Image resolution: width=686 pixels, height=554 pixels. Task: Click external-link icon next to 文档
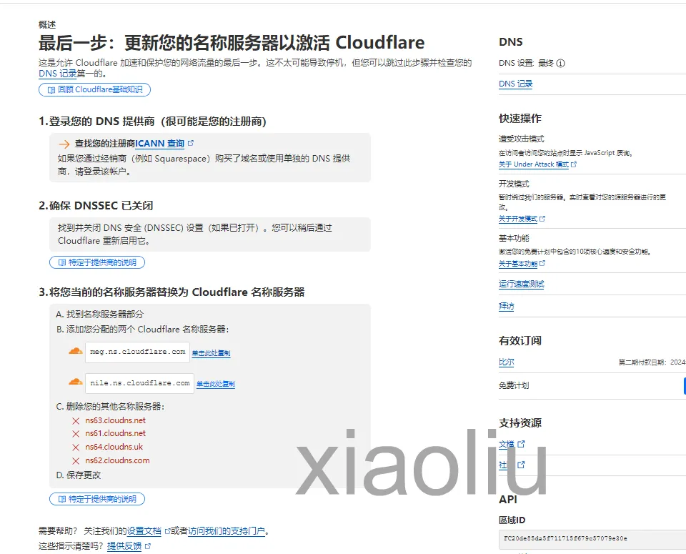[521, 444]
